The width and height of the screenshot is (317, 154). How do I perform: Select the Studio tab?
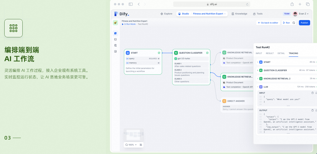pos(184,14)
